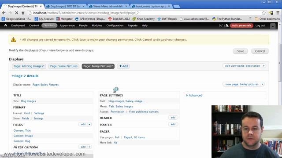
Task: Collapse the admin toolbar drawer toggle
Action: tap(273, 26)
